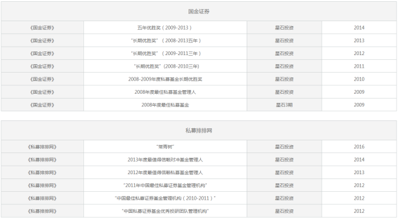
Task: Select 中国最佳私募证券基金管理机构（2010-2011）cell
Action: (165, 198)
